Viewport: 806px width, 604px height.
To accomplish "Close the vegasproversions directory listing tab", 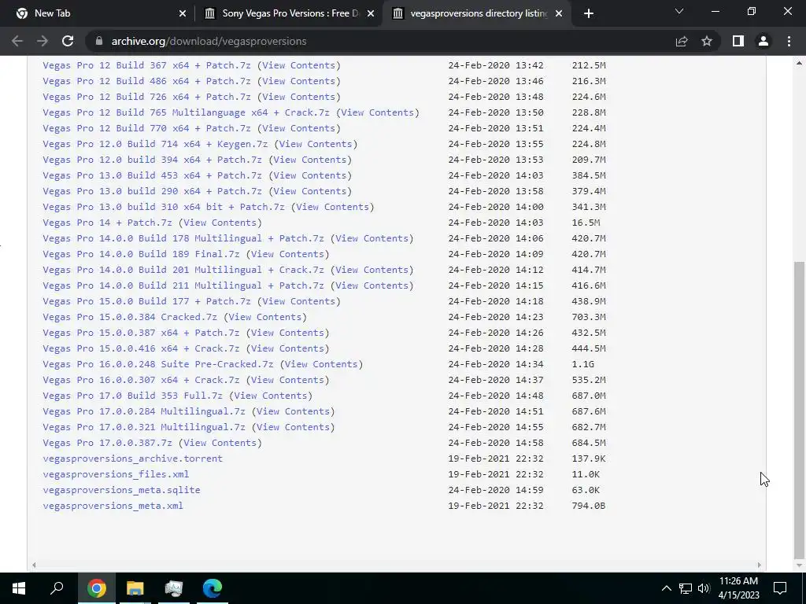I will coord(559,13).
